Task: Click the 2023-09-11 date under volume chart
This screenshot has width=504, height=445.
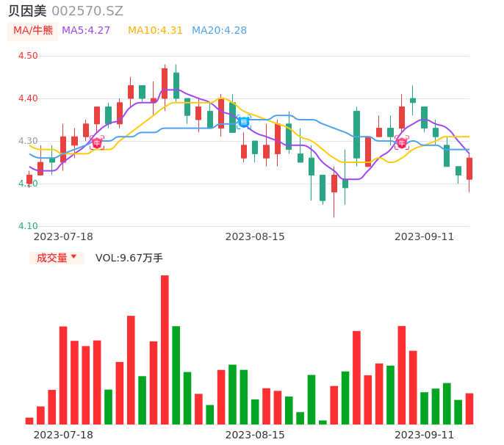Action: (x=424, y=435)
